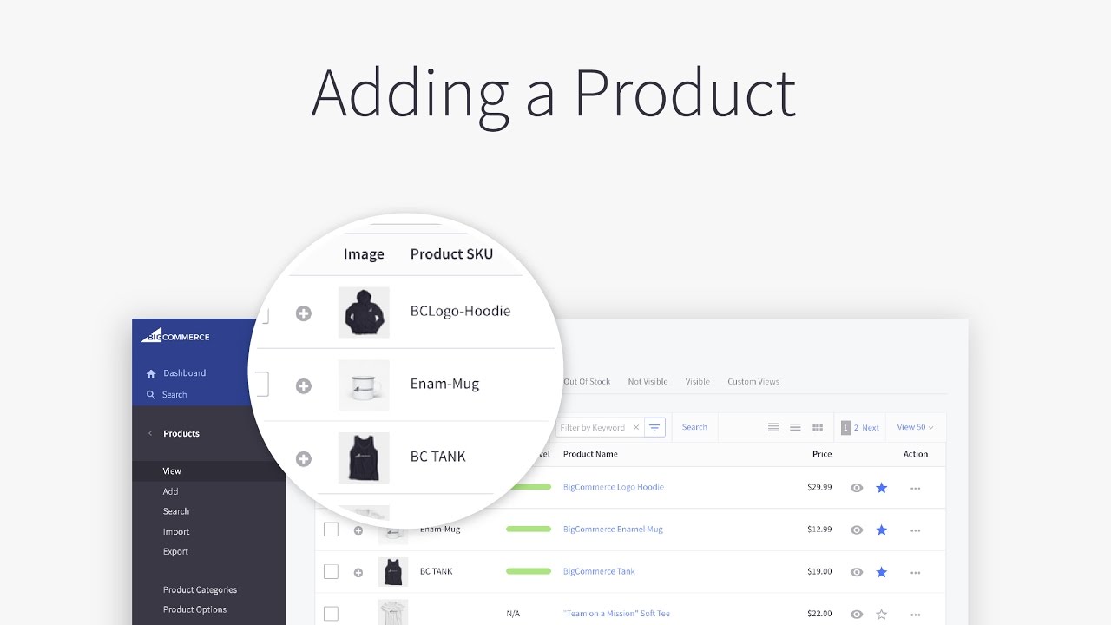
Task: Open the BigCommerce Tank product link
Action: 599,571
